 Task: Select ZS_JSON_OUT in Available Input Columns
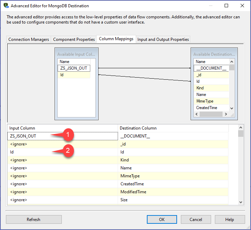click(74, 68)
